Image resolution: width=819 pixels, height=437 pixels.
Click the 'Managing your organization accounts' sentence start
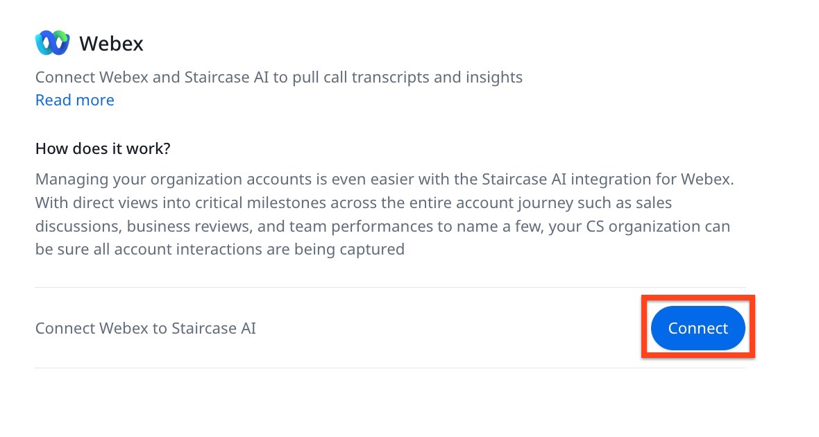tap(139, 180)
